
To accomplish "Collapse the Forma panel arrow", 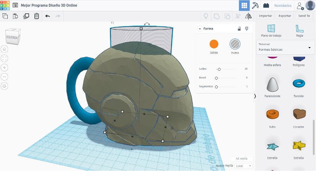I will [x=200, y=28].
